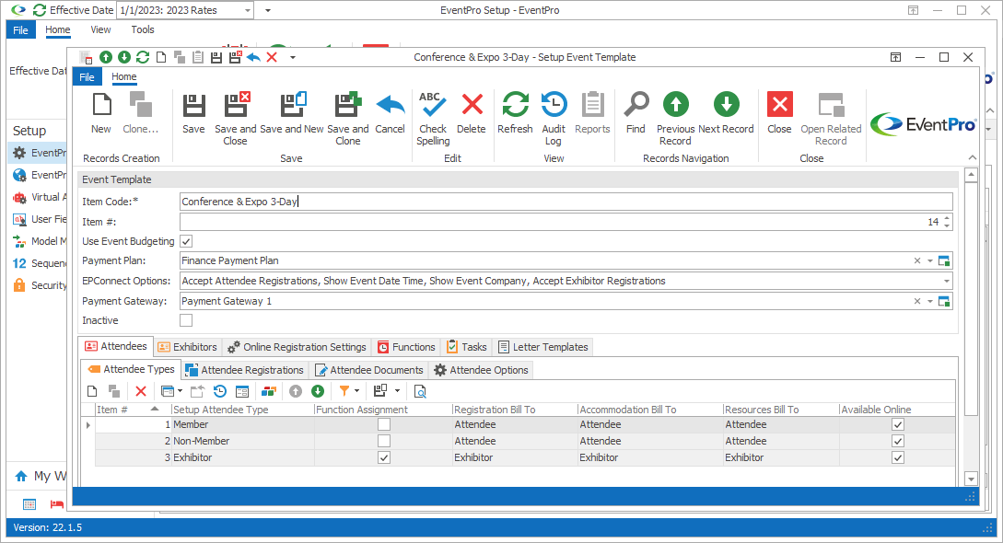1003x543 pixels.
Task: Collapse the ribbon with the chevron
Action: [973, 157]
